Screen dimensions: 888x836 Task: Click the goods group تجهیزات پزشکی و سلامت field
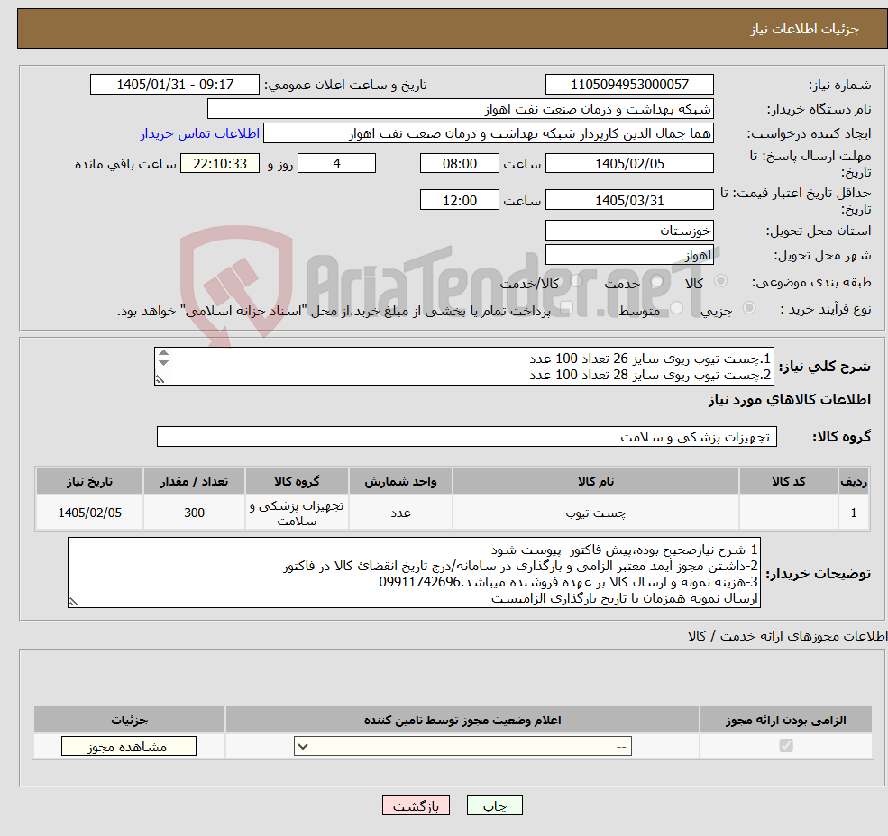pos(467,436)
